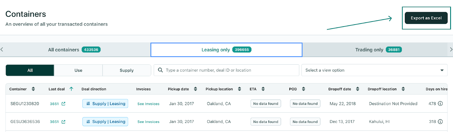Show days on hire info for 478
453x132 pixels.
440,104
